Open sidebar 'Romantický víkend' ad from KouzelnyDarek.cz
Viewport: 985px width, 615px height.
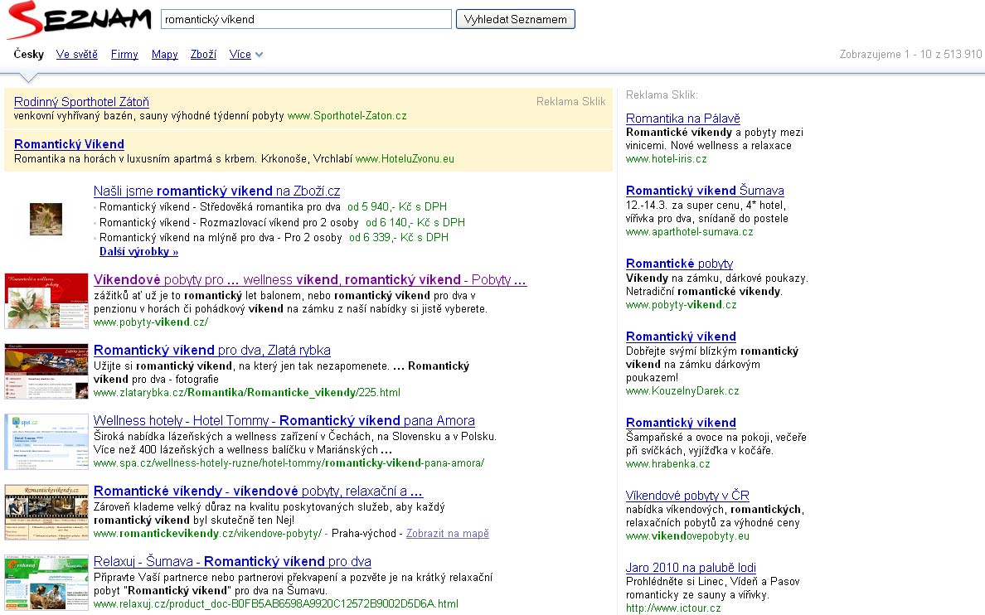(x=681, y=336)
